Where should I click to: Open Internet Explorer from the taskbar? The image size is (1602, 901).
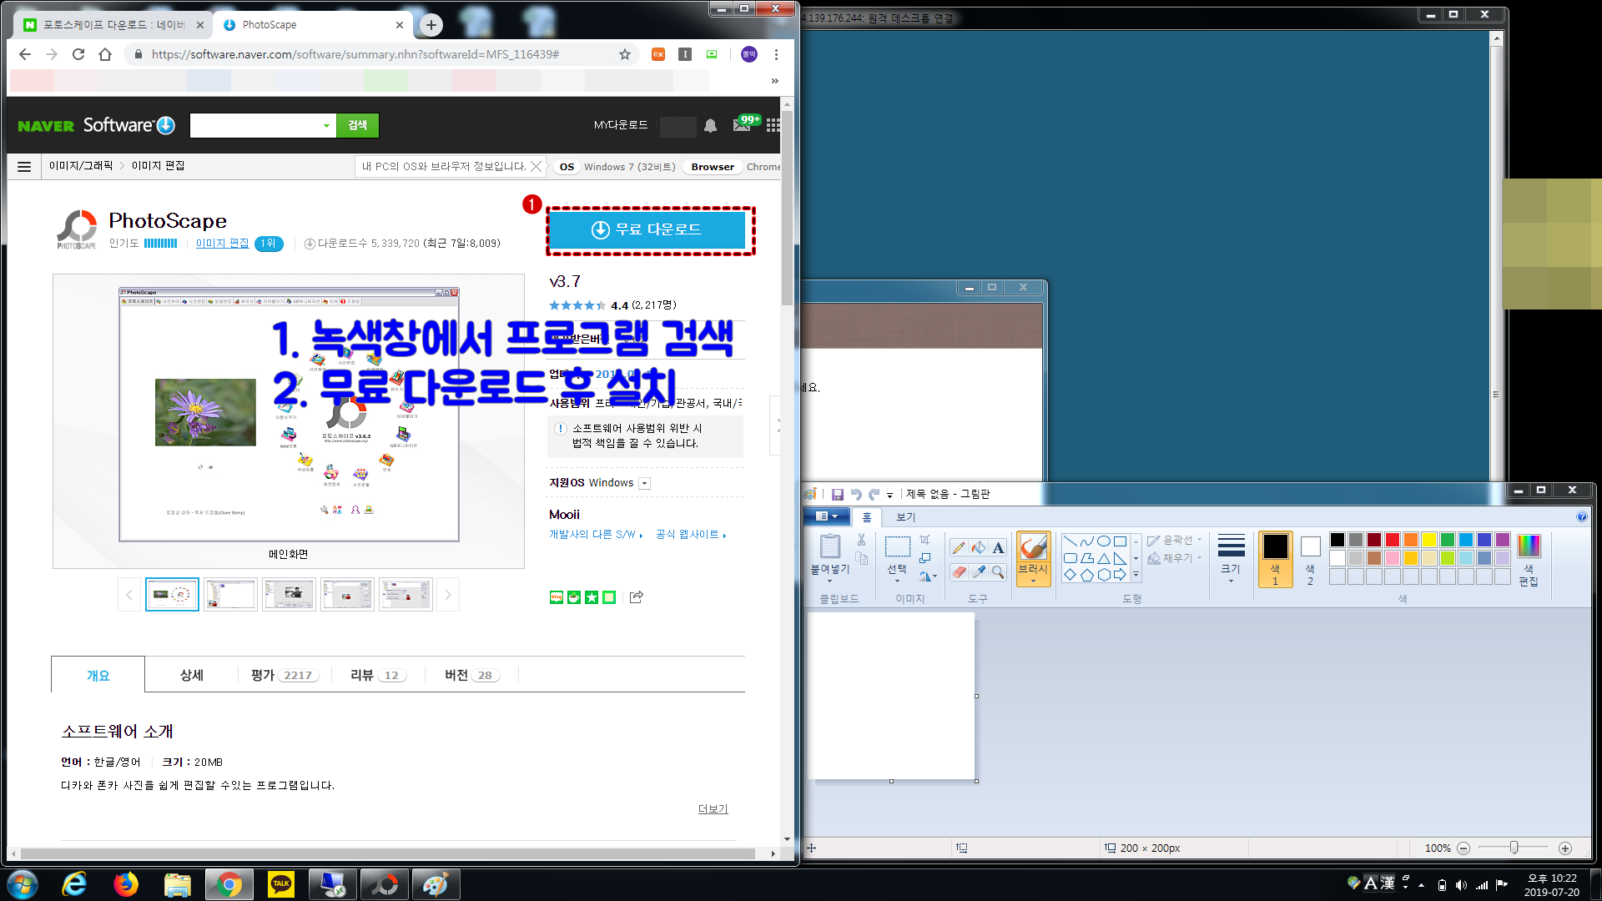74,883
